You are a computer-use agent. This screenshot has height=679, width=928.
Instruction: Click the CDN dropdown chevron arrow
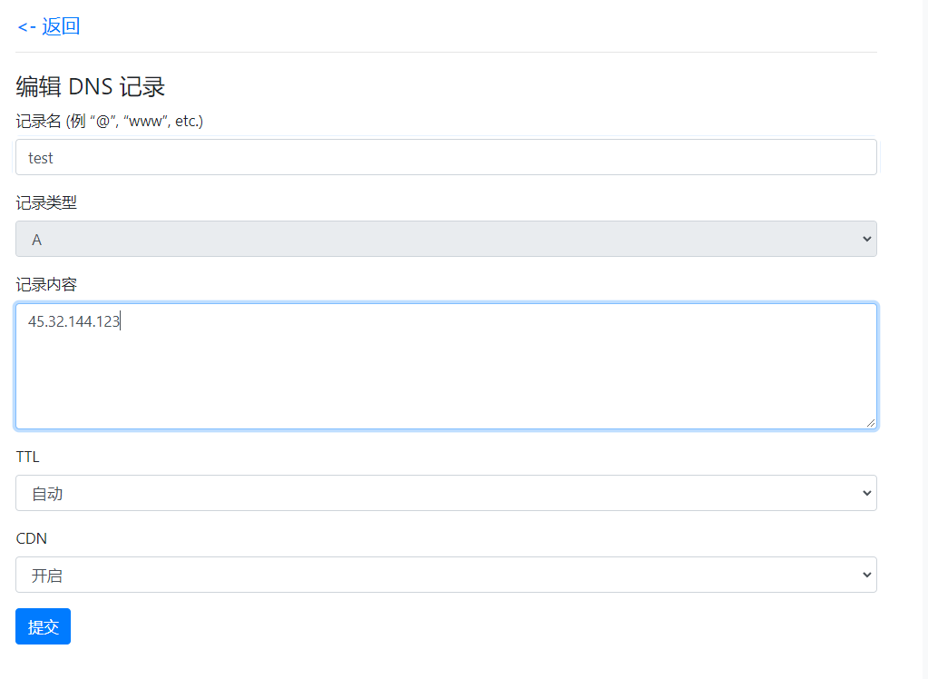coord(866,575)
